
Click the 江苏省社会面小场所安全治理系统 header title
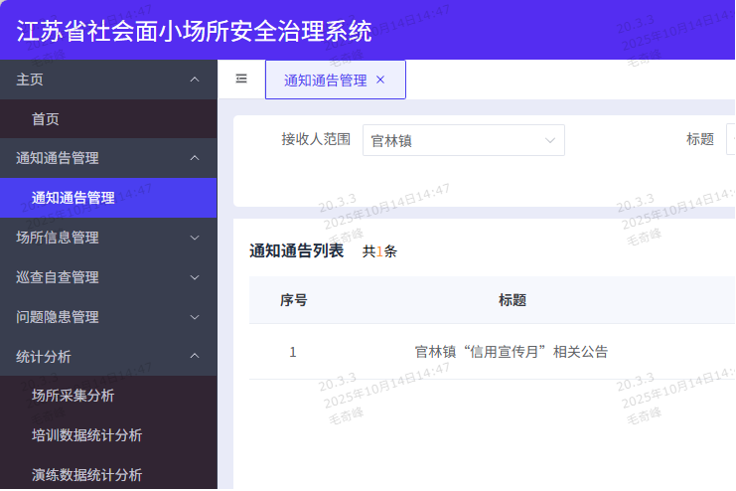pyautogui.click(x=195, y=30)
